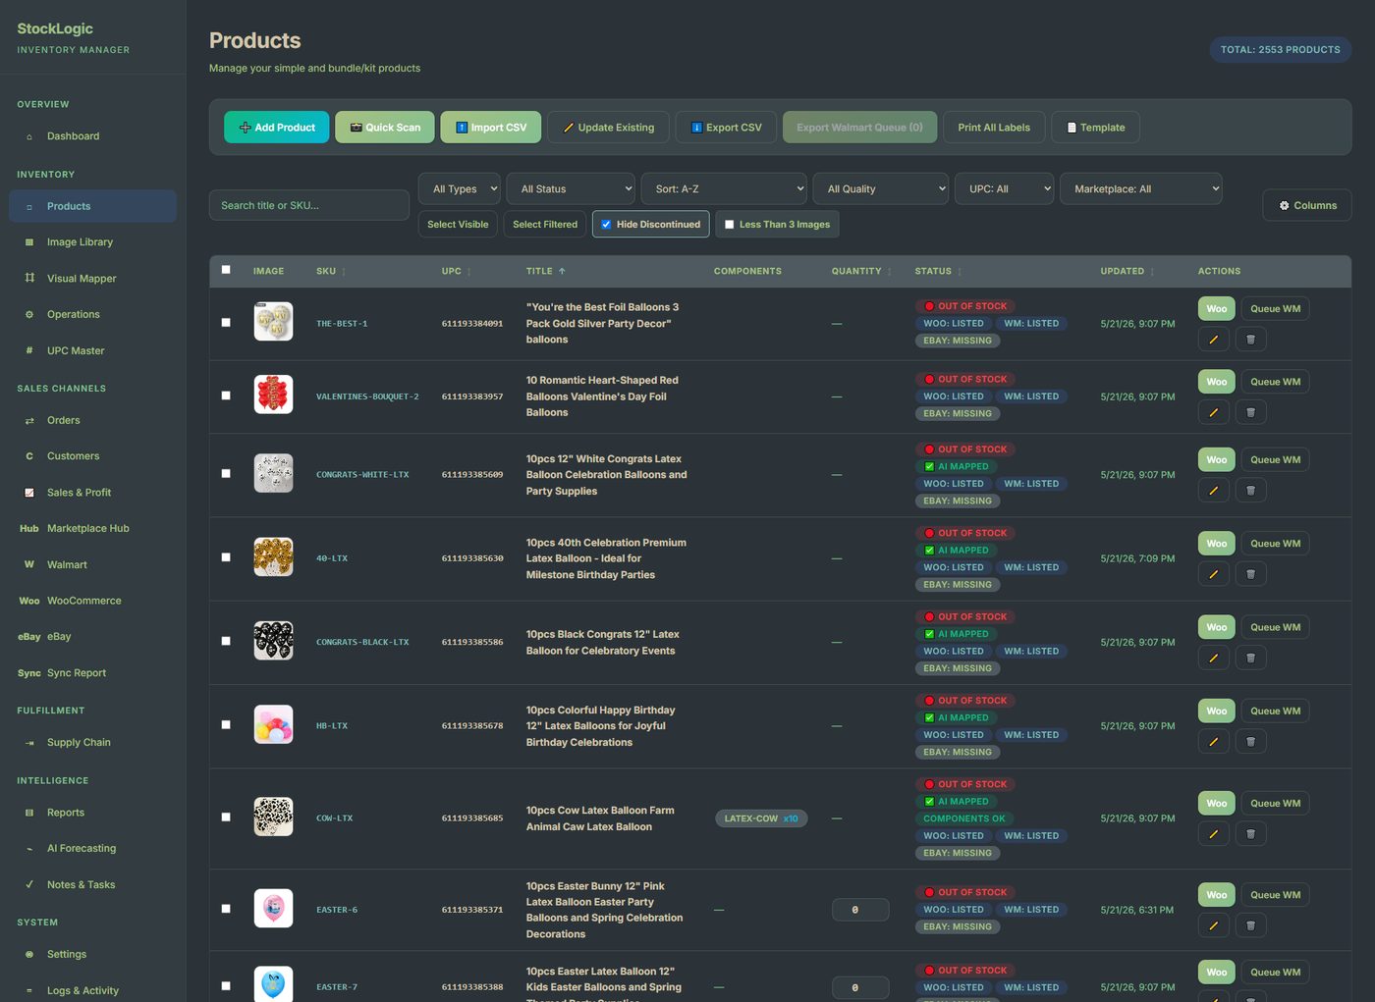This screenshot has width=1375, height=1002.
Task: Click the pencil icon in the 40-LTX row
Action: (x=1213, y=574)
